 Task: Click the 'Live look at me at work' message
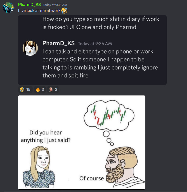(39, 11)
